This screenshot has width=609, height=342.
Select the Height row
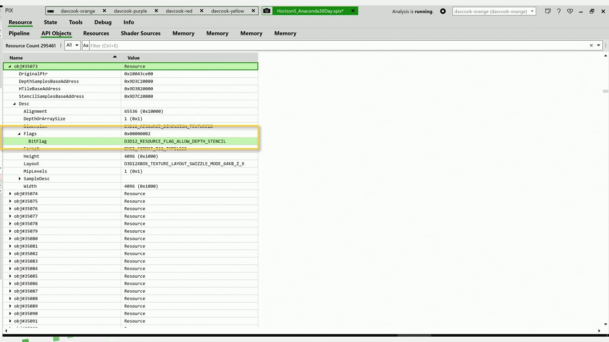pos(131,156)
